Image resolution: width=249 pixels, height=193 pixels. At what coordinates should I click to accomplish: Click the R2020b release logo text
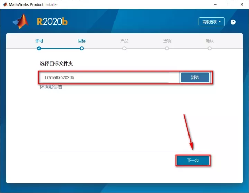coord(52,22)
